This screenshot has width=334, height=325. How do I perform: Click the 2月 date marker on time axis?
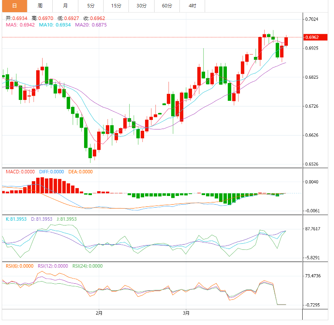(x=99, y=312)
